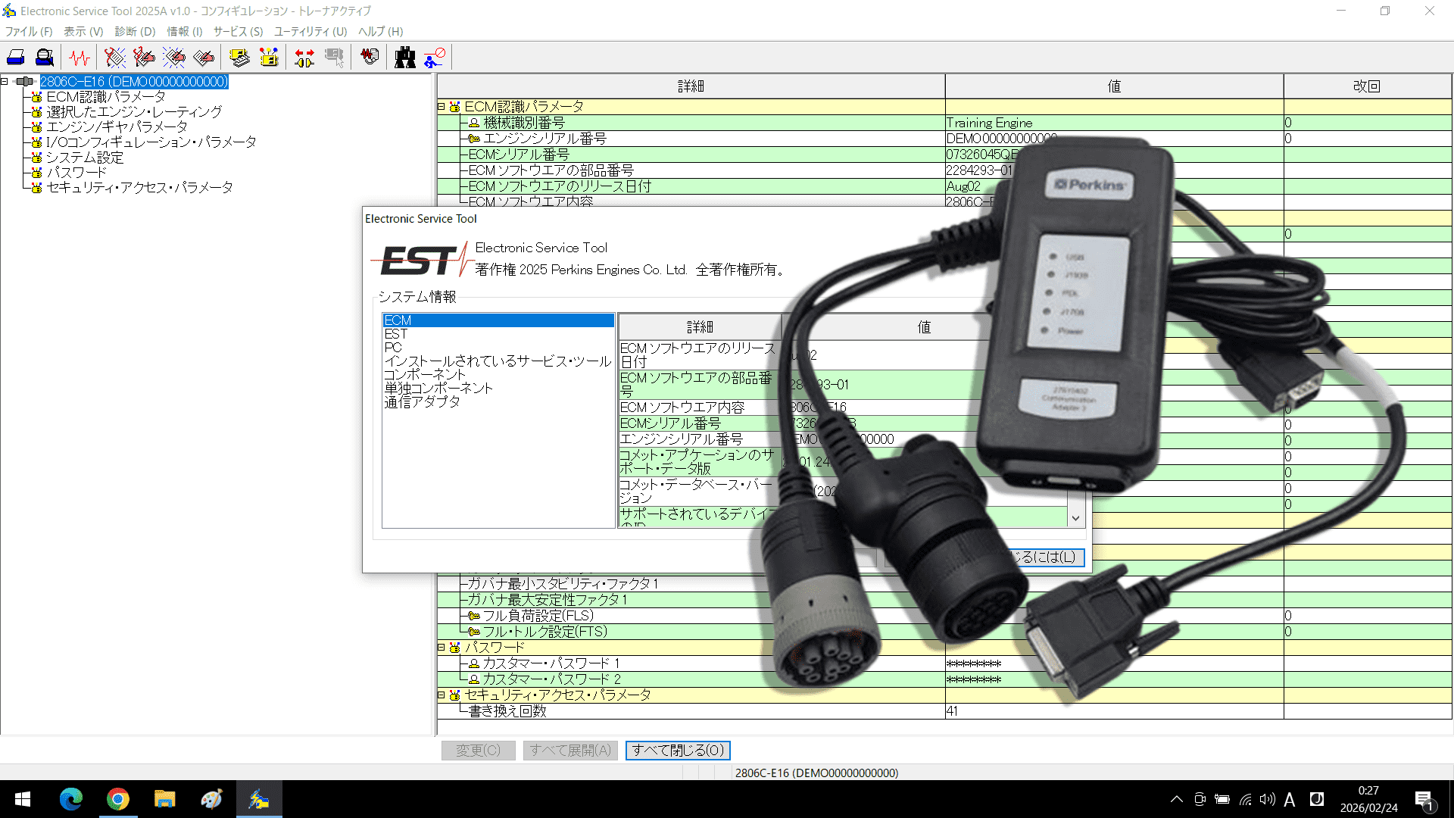This screenshot has height=818, width=1454.
Task: Open the ユーティリティ (U) menu
Action: click(x=310, y=31)
